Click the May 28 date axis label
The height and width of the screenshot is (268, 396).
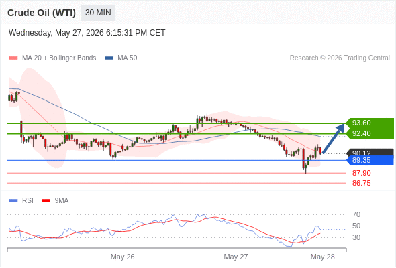tap(323, 257)
